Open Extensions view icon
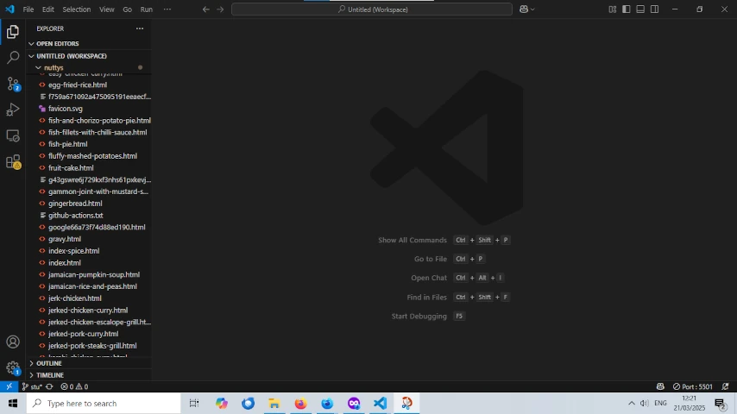 pos(13,162)
